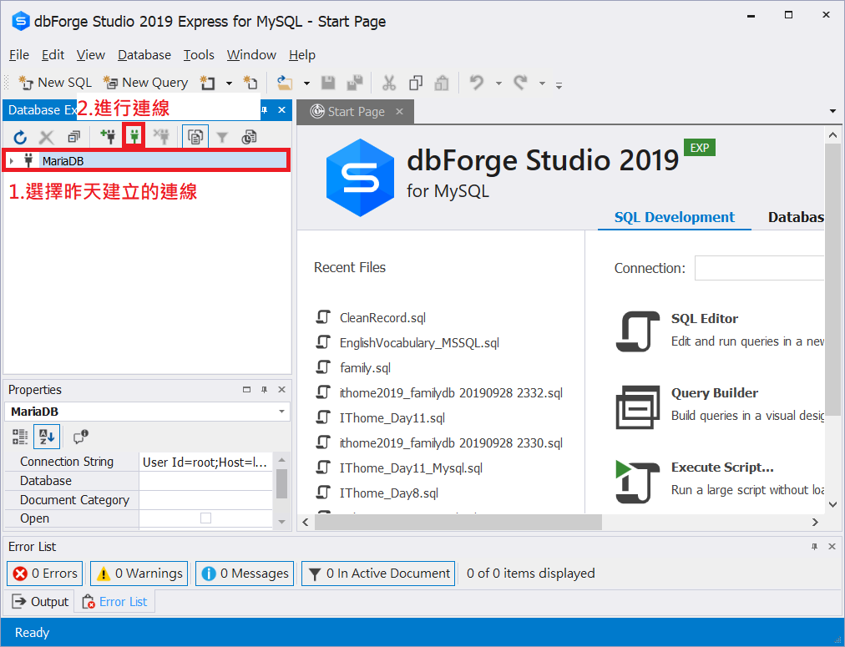
Task: Create a New SQL document
Action: tap(55, 83)
